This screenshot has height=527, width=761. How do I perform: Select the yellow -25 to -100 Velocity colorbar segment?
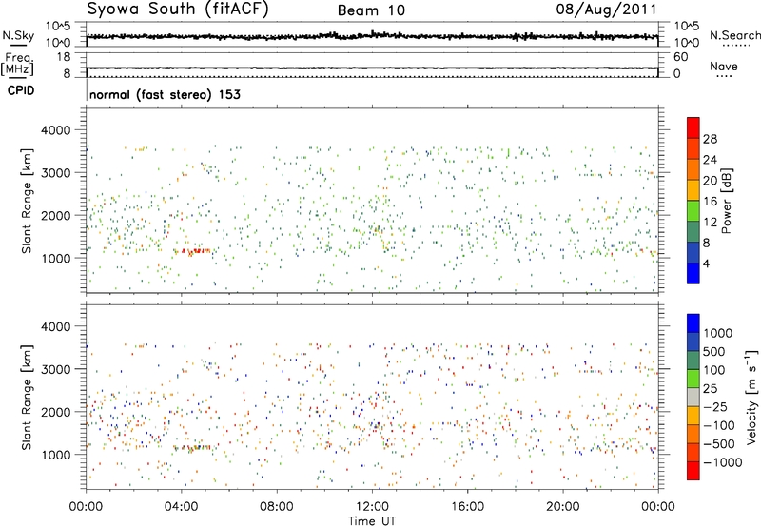[693, 416]
